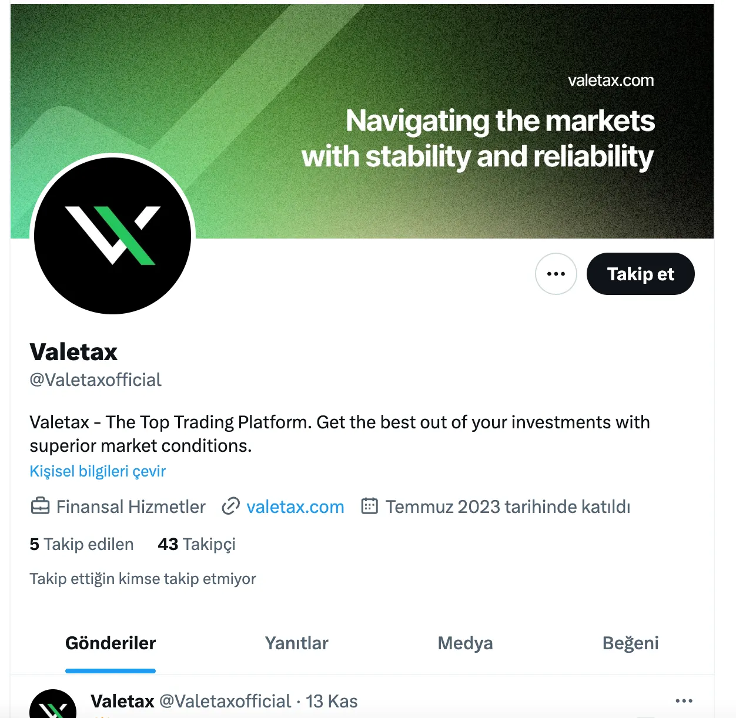This screenshot has height=718, width=736.
Task: Open the Medya tab
Action: 465,643
